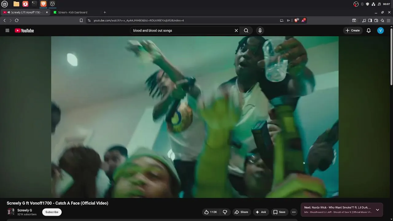Open the Brave playlist music-note toolbar icon
Image resolution: width=393 pixels, height=221 pixels.
[x=364, y=20]
